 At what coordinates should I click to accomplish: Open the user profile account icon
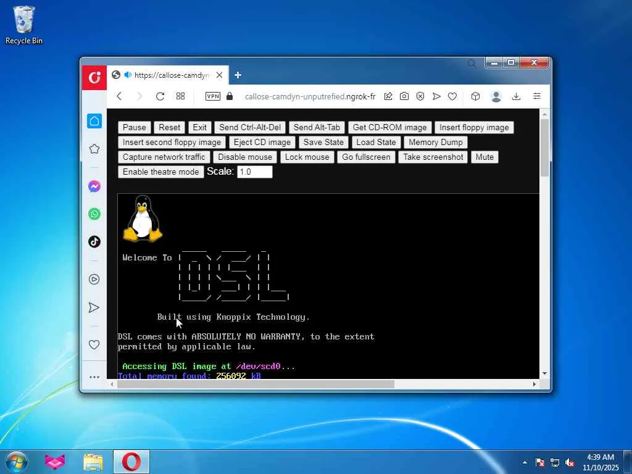(496, 96)
